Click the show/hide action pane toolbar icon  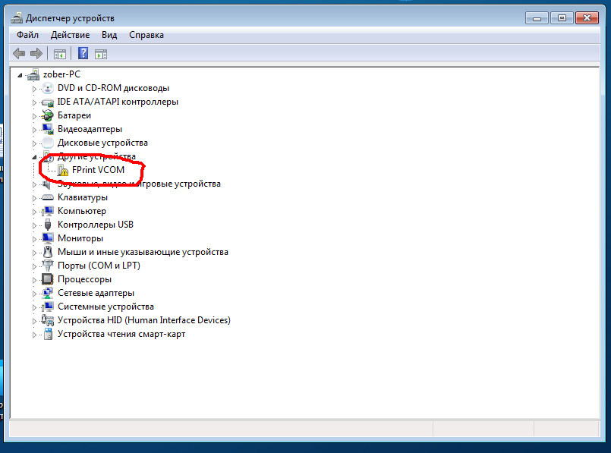coord(101,54)
